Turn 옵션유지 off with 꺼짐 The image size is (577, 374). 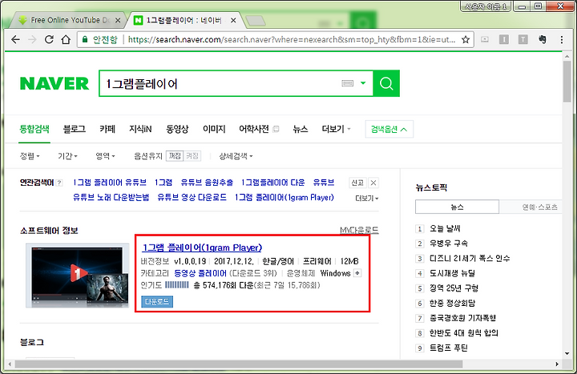pos(175,156)
